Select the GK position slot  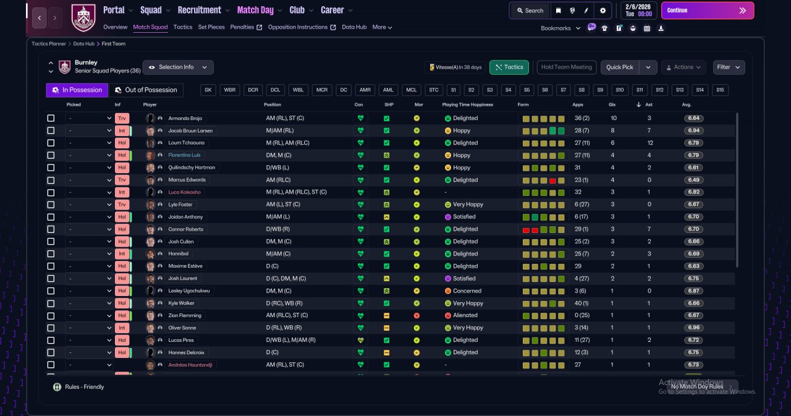tap(208, 90)
